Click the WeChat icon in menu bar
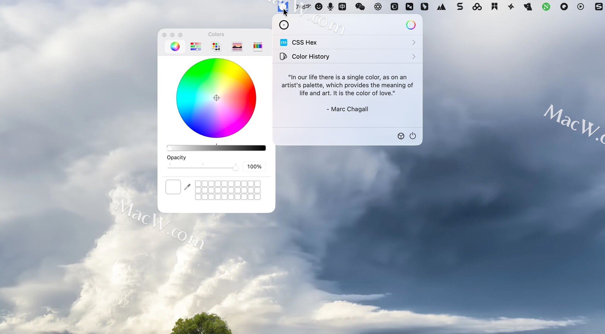 (360, 7)
